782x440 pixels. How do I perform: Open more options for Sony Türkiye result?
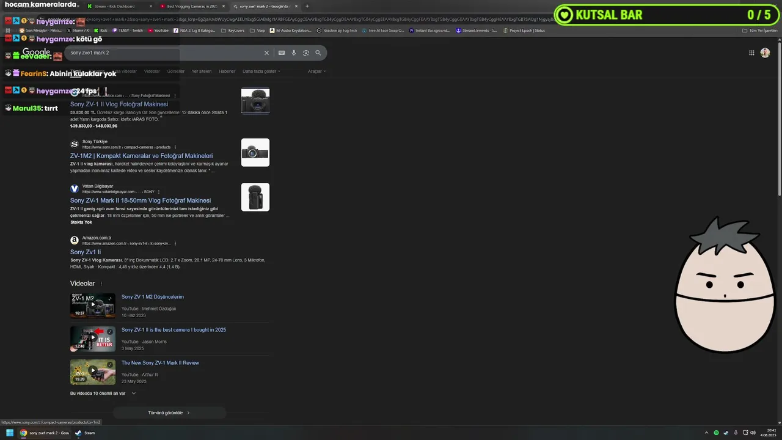(175, 147)
